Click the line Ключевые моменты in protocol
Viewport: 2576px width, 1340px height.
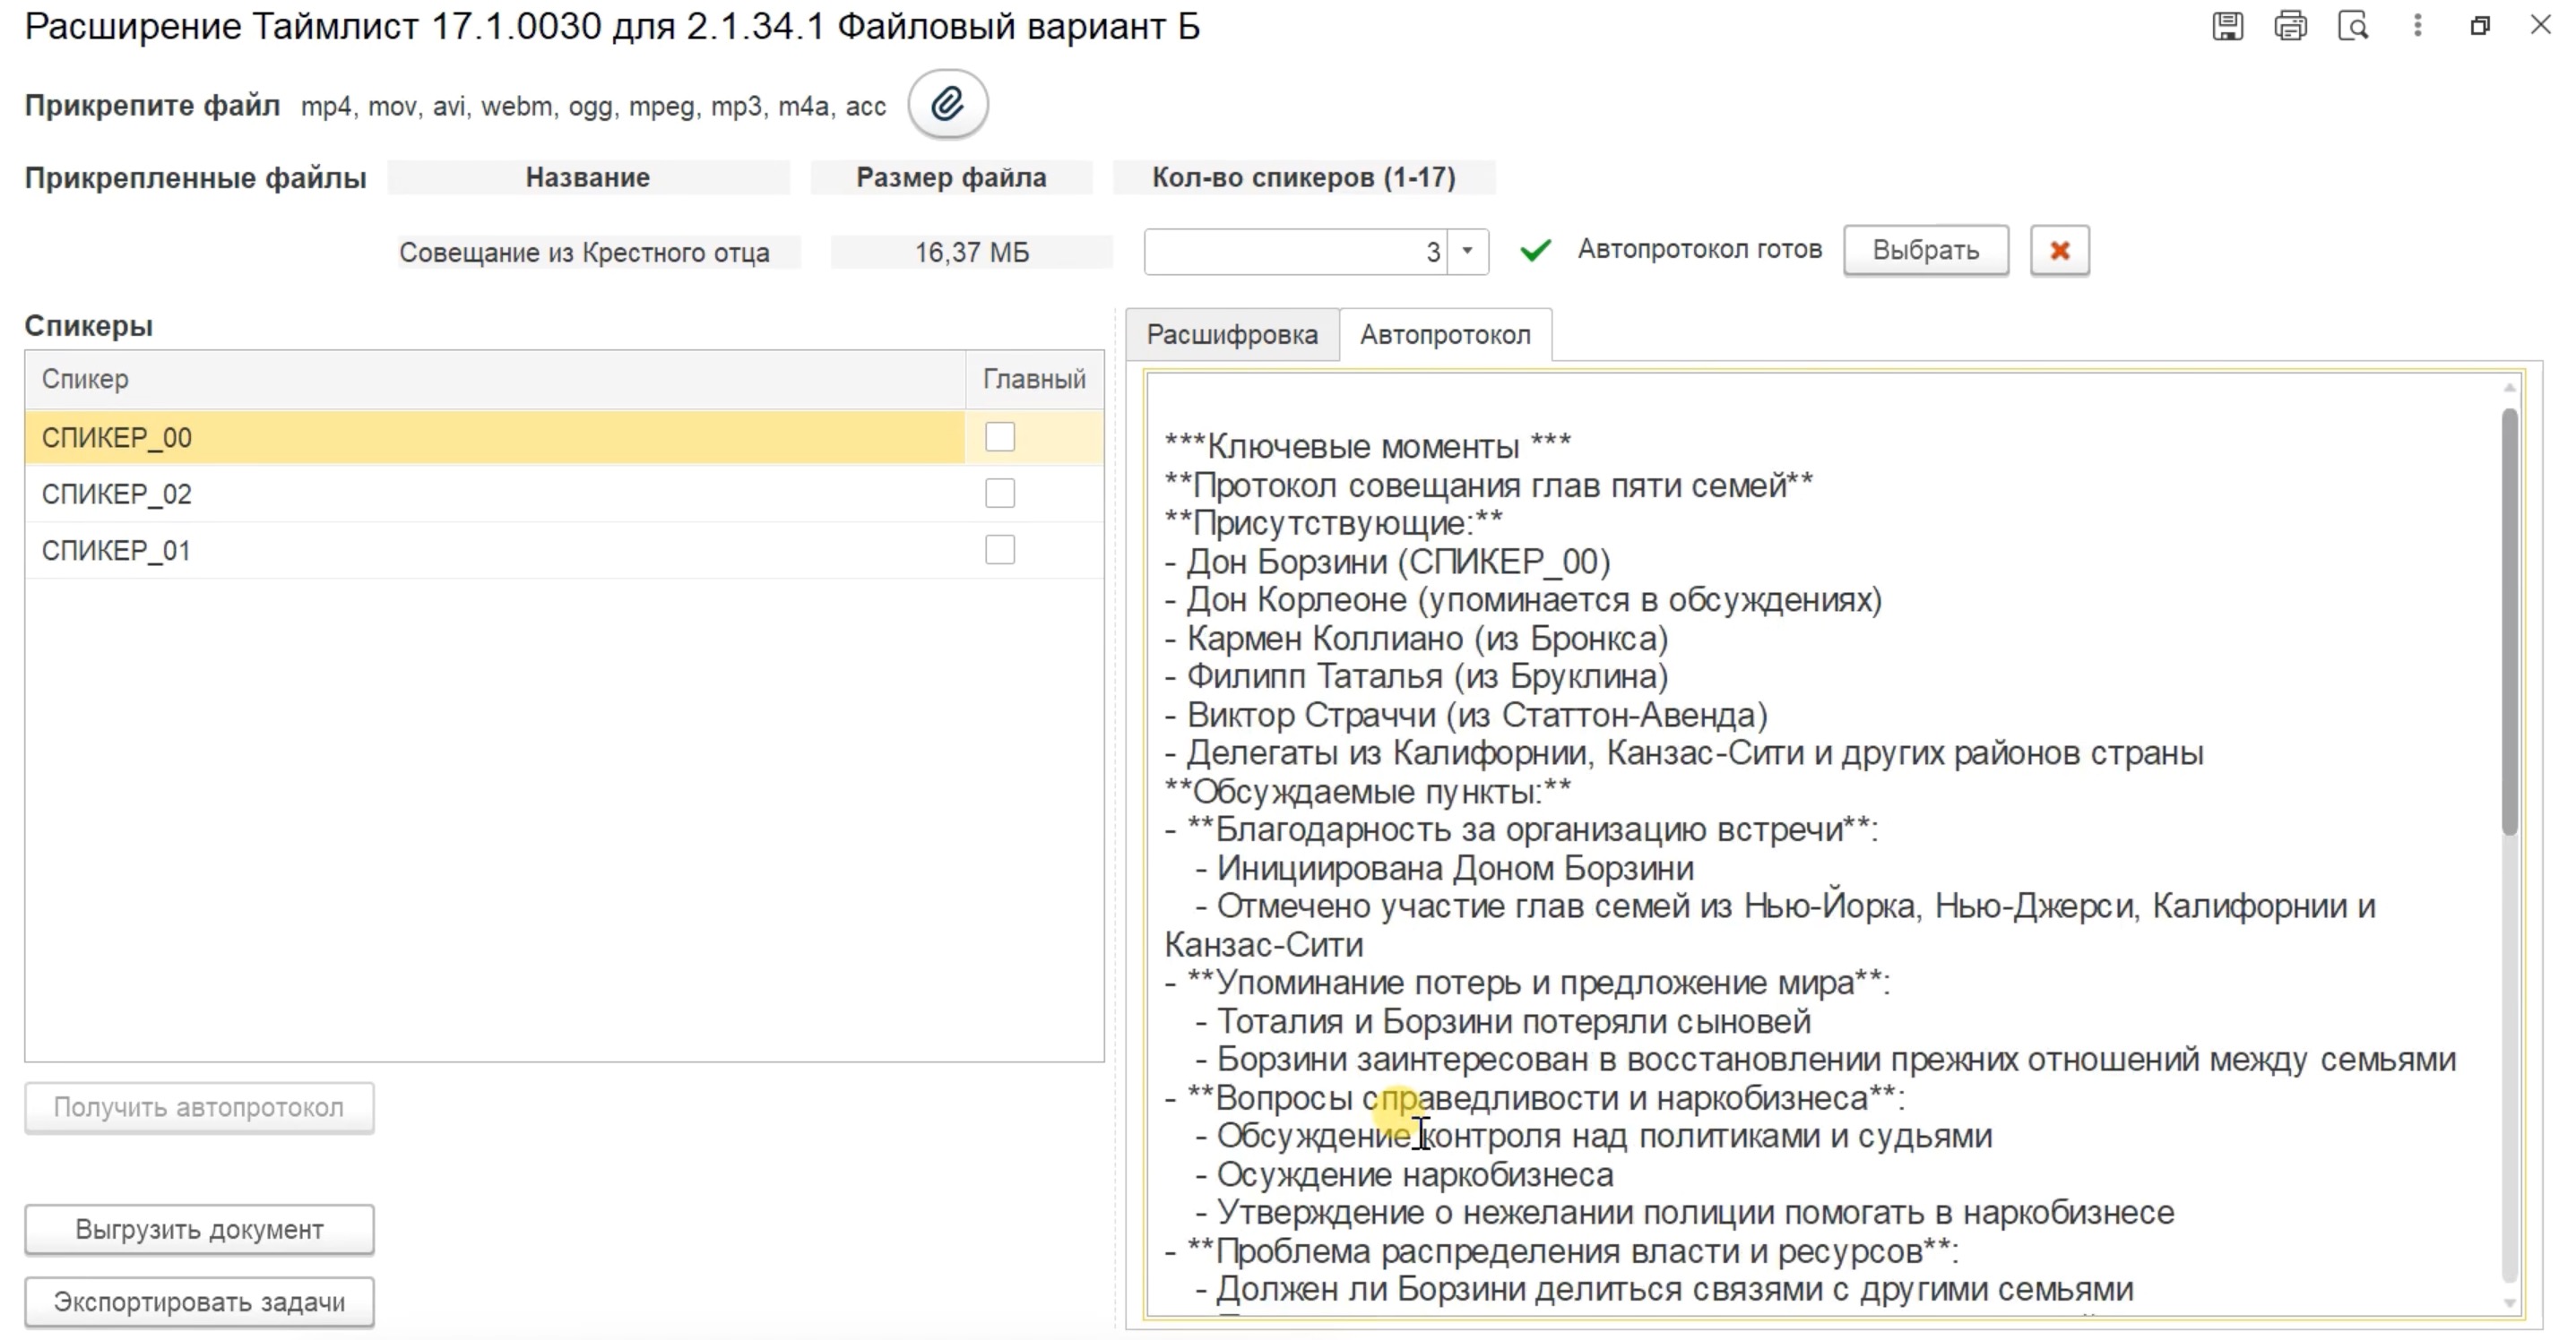(x=1368, y=447)
